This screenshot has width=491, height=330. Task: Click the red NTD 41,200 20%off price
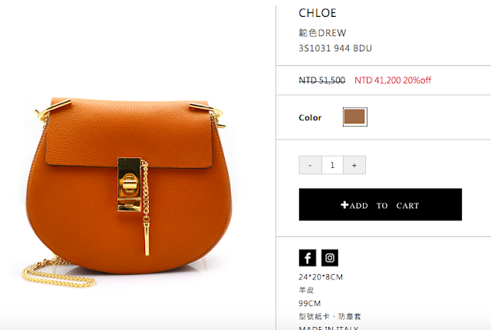(393, 81)
